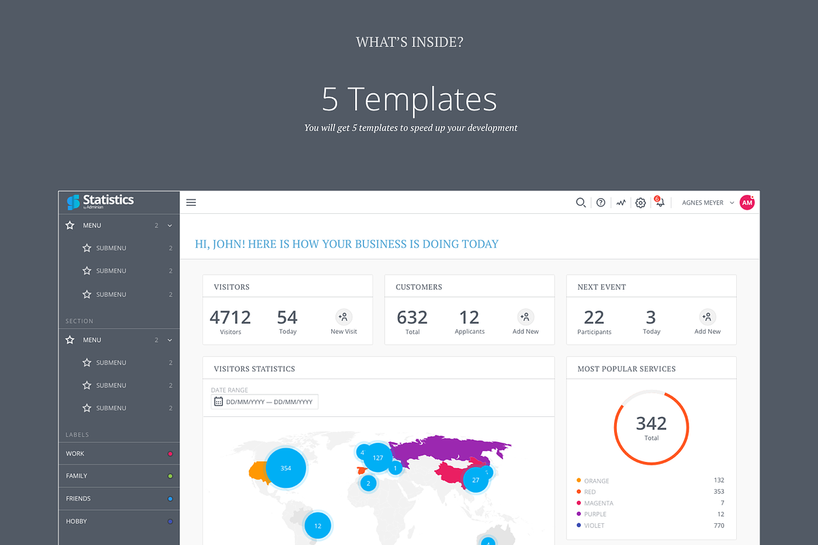
Task: Open the hamburger menu in top bar
Action: [191, 202]
